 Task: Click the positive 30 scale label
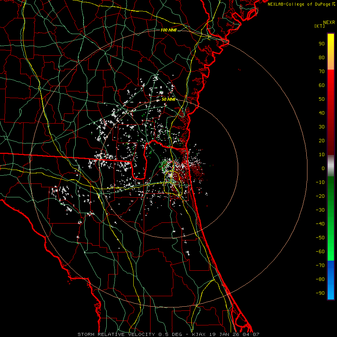[x=322, y=127]
